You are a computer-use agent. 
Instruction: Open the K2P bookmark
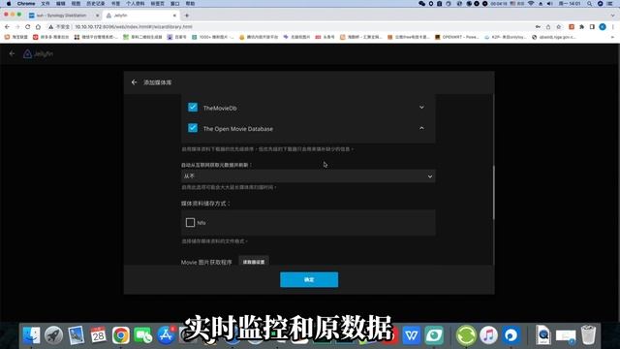point(505,37)
